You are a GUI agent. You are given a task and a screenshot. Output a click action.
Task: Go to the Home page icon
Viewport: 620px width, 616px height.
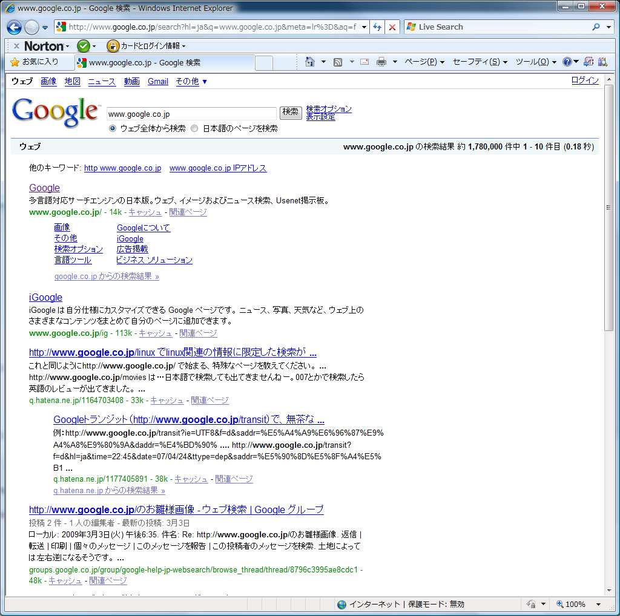click(x=310, y=62)
